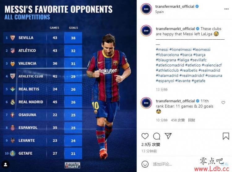The image size is (232, 172).
Task: Share the post via paper plane icon
Action: pos(168,136)
